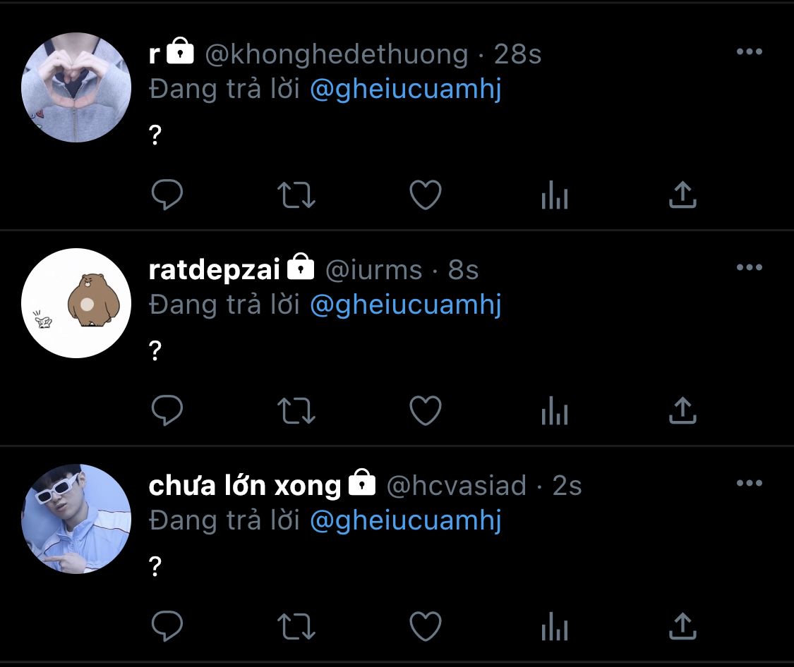Retweet ratdepzai's reply
794x667 pixels.
pyautogui.click(x=296, y=410)
